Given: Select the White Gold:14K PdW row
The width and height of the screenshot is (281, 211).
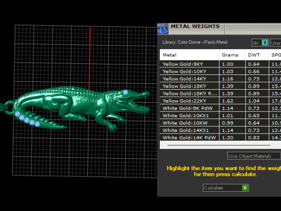Looking at the screenshot, I should 220,138.
